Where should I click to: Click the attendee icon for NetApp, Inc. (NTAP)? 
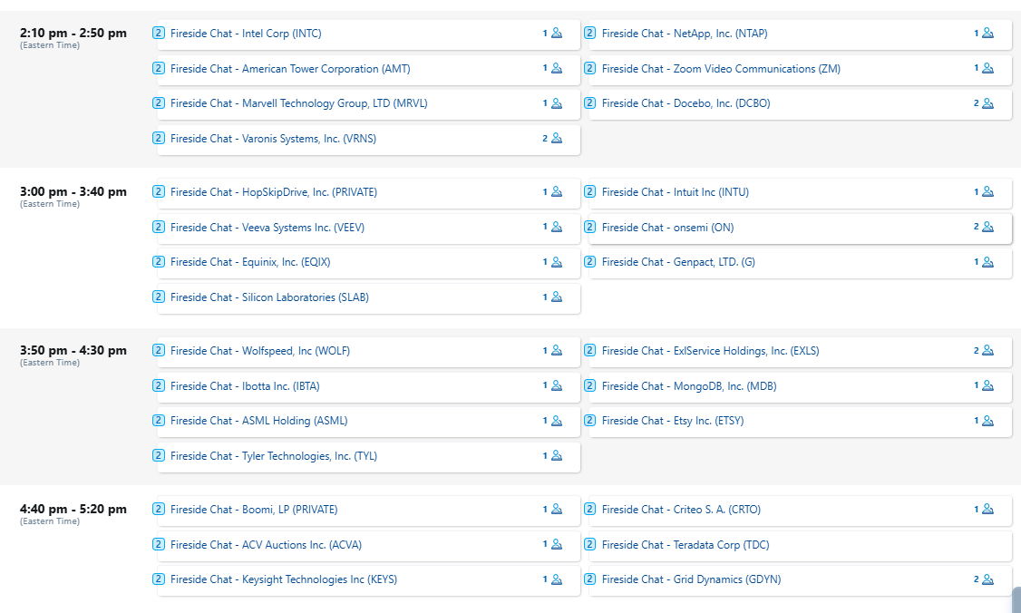(x=987, y=33)
